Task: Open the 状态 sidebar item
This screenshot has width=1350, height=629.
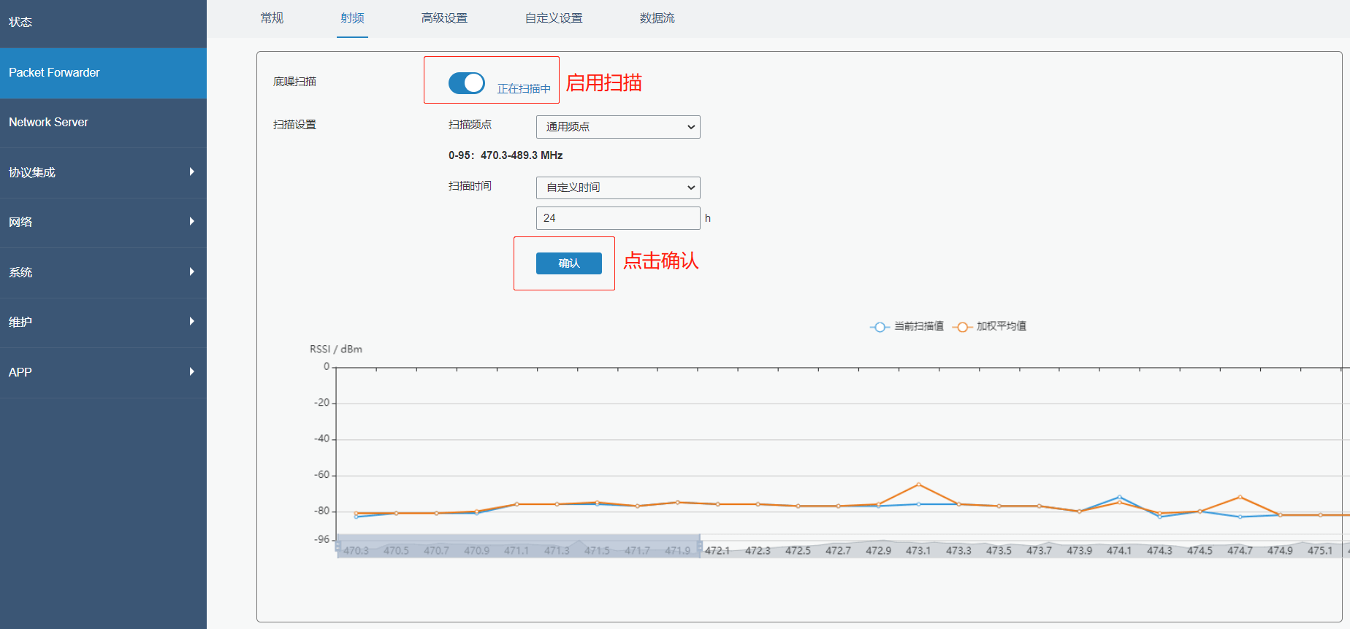Action: pyautogui.click(x=20, y=22)
